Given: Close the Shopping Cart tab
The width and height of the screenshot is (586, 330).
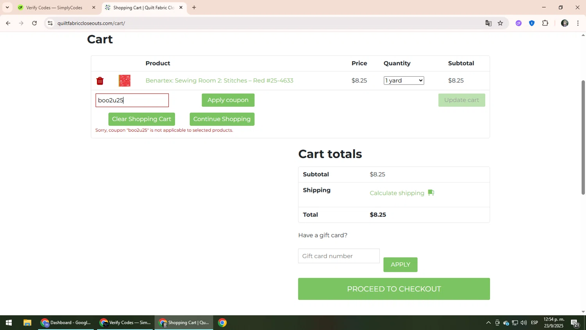Looking at the screenshot, I should (x=181, y=7).
